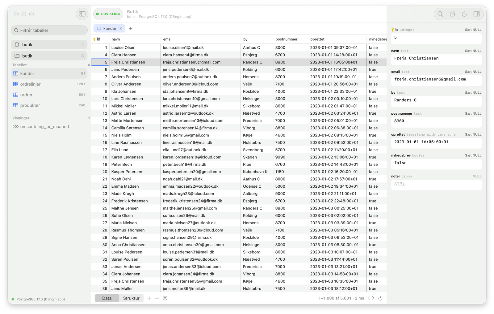Delete row with the minus icon
The image size is (494, 314).
157,298
